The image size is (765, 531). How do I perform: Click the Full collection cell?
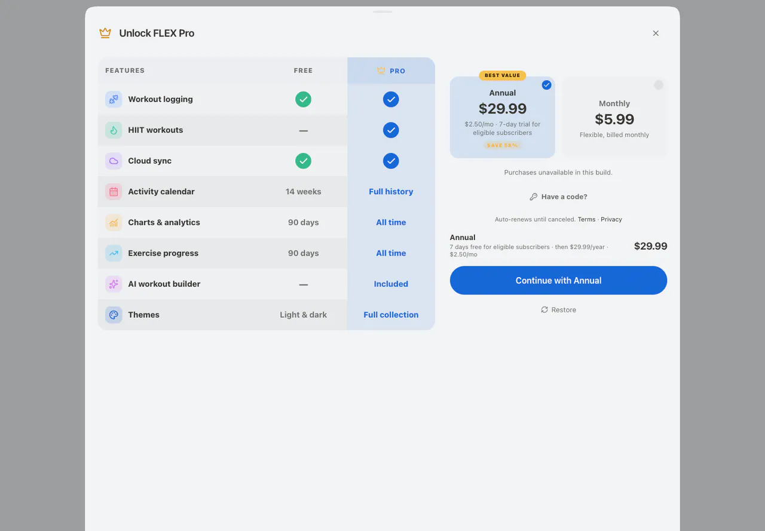391,315
